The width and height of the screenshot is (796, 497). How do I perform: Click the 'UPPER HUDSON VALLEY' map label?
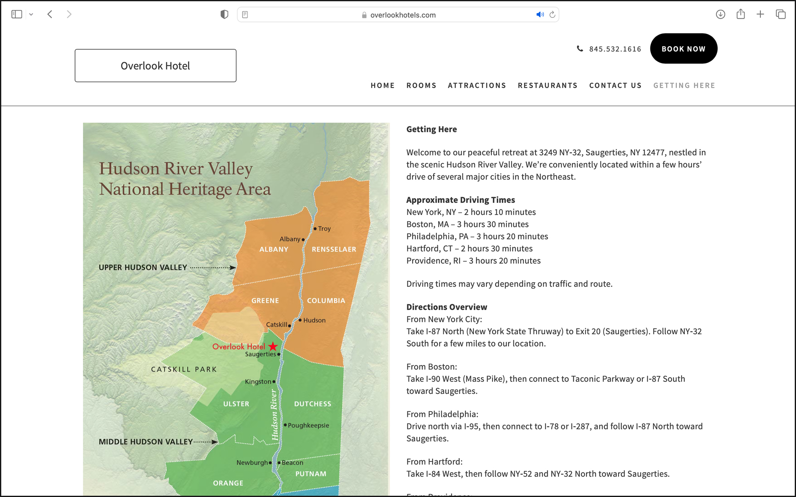tap(143, 268)
